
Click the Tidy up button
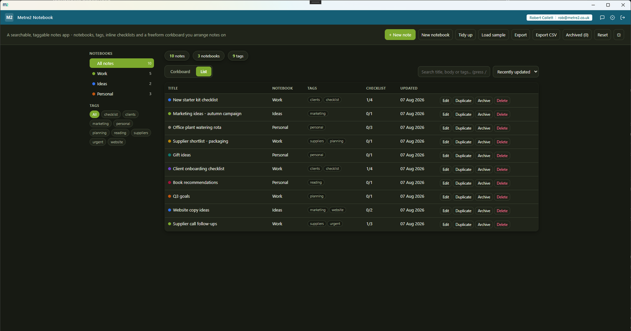point(465,35)
